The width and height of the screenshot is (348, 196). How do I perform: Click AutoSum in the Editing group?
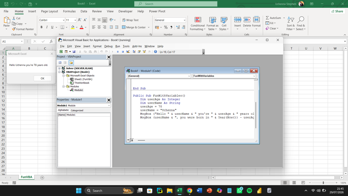click(273, 18)
